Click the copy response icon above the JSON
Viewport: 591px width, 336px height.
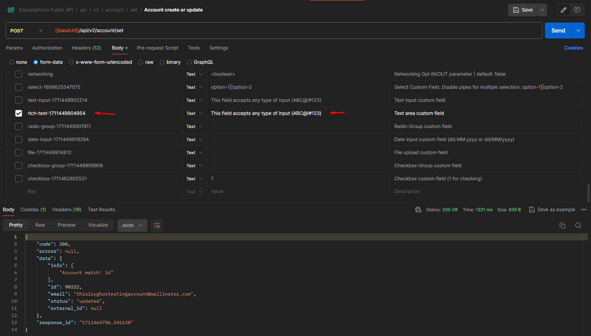(x=562, y=225)
